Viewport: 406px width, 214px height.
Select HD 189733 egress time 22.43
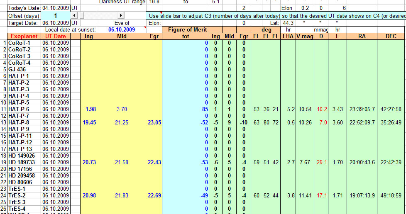tap(154, 162)
